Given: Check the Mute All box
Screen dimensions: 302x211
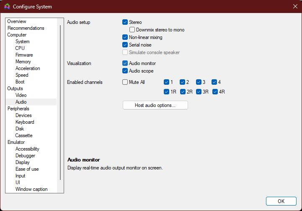Looking at the screenshot, I should tap(125, 82).
